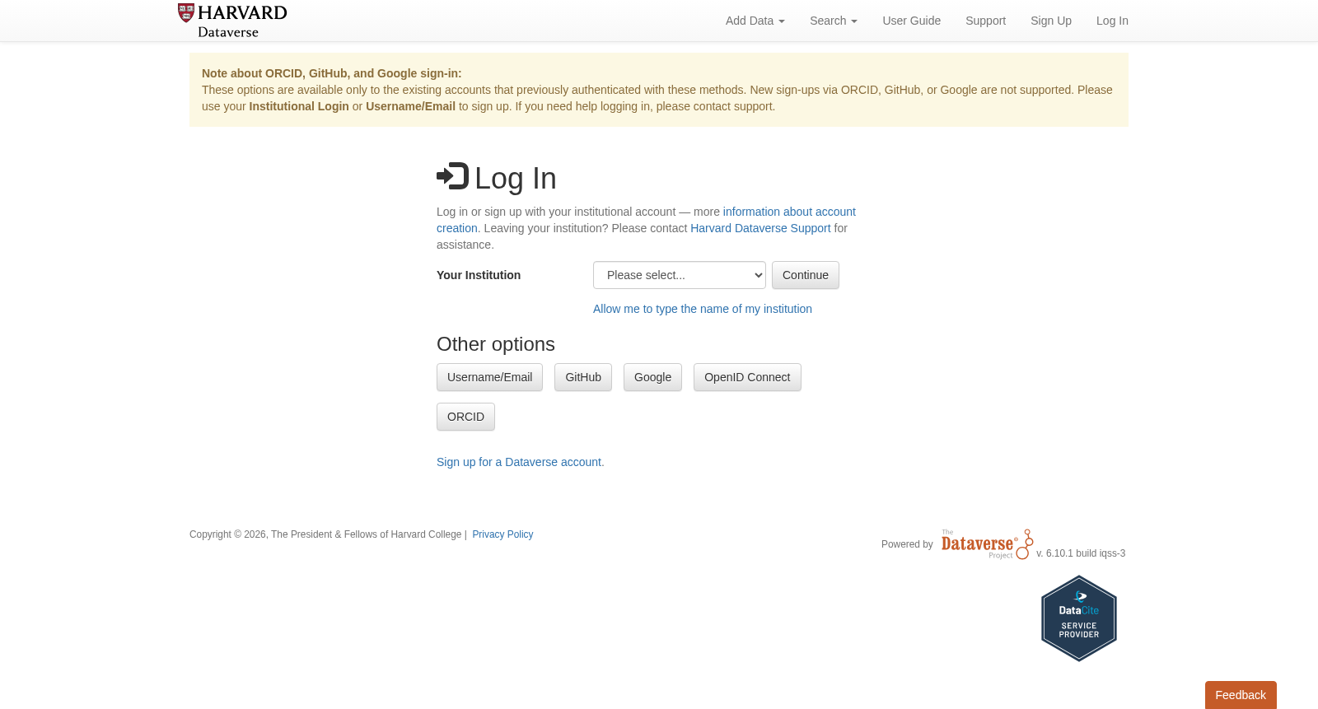This screenshot has width=1318, height=709.
Task: Click Log In in top navigation
Action: click(1112, 21)
